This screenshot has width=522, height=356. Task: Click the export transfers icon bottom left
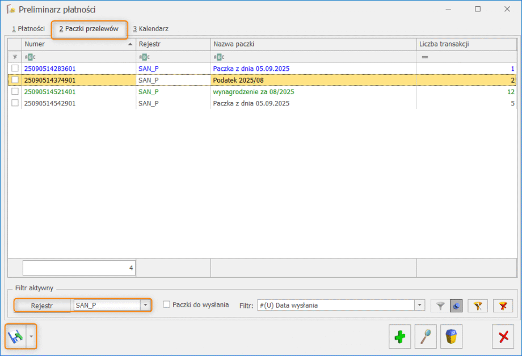click(15, 337)
